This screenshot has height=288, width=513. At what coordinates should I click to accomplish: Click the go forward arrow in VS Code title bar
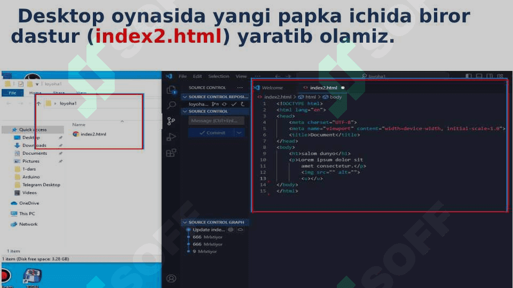pos(288,76)
